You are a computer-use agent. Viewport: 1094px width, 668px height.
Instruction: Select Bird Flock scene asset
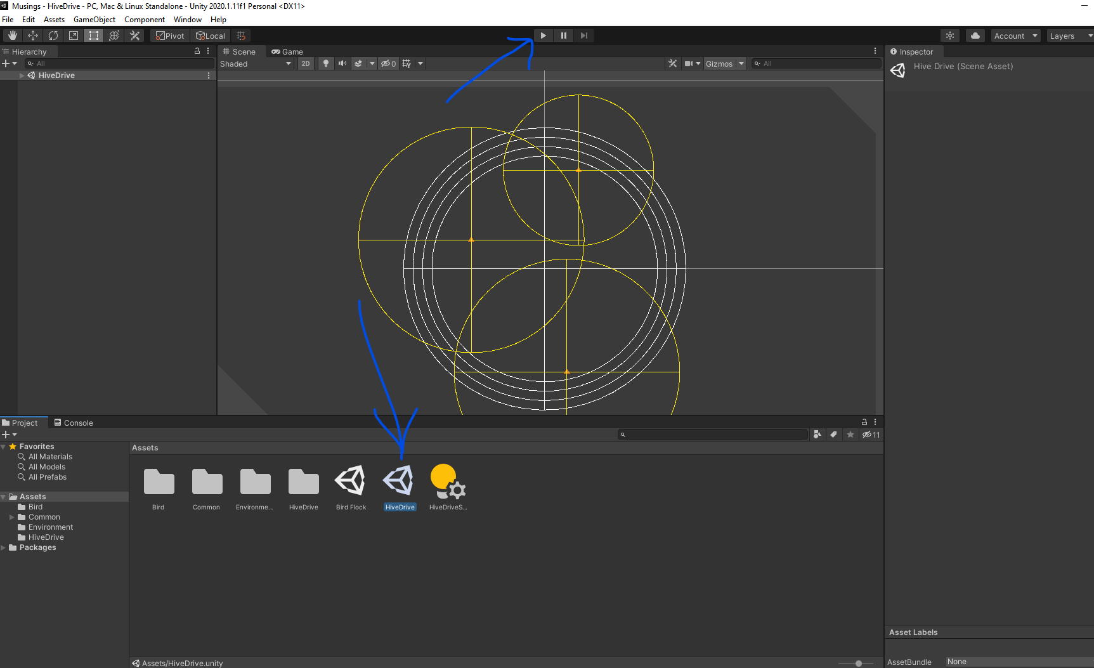(x=351, y=487)
